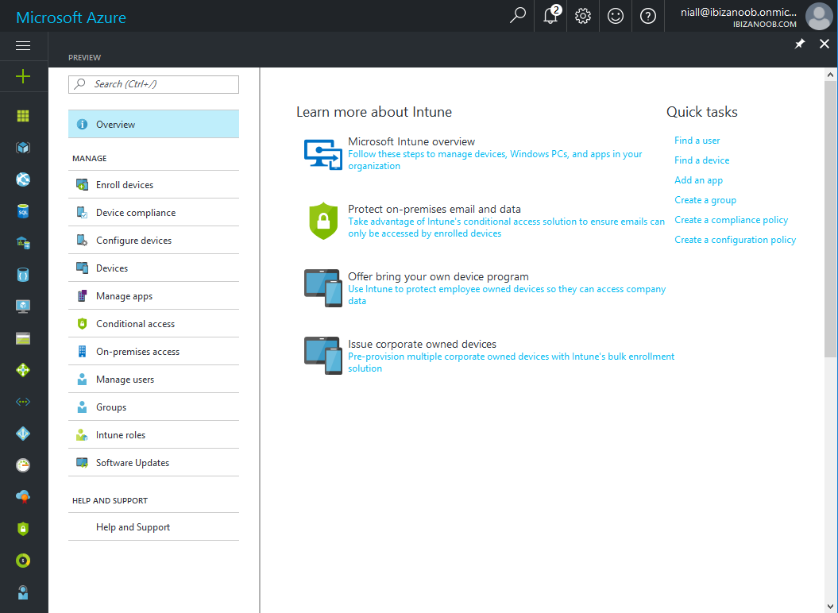Open Devices menu item
Viewport: 838px width, 613px height.
tap(153, 268)
